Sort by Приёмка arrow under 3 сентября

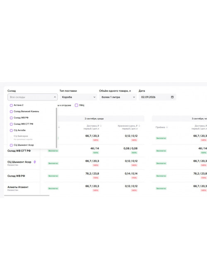pos(167,127)
